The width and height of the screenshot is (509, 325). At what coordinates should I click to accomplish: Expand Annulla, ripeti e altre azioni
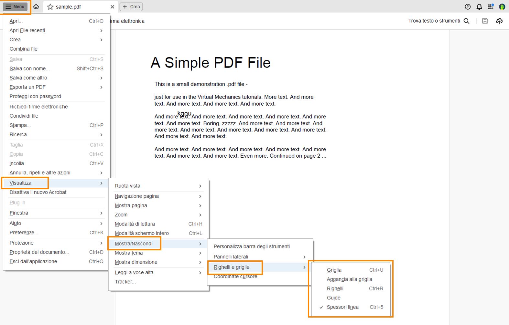[x=57, y=173]
